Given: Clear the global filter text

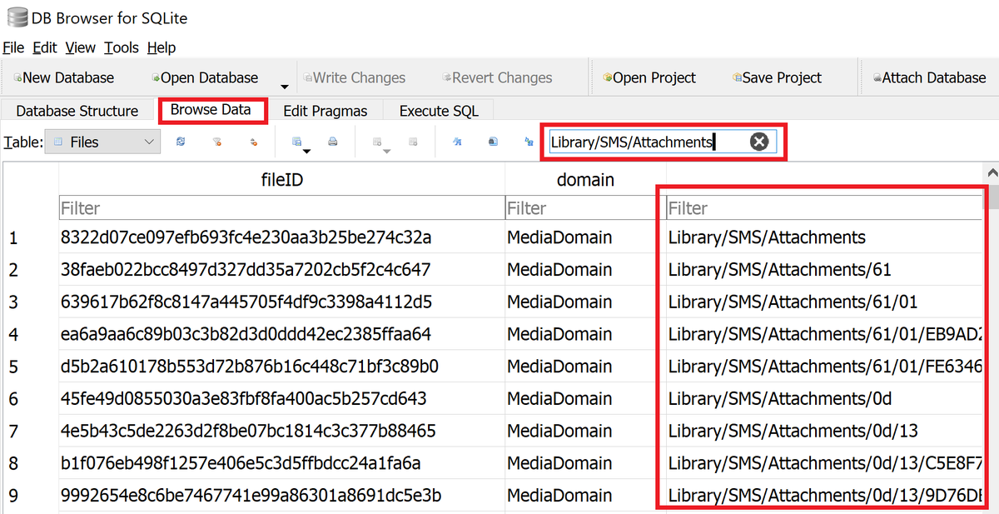Looking at the screenshot, I should 759,142.
